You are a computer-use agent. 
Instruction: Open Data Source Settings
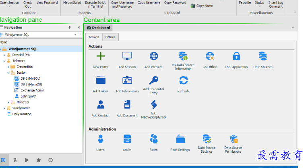207,139
